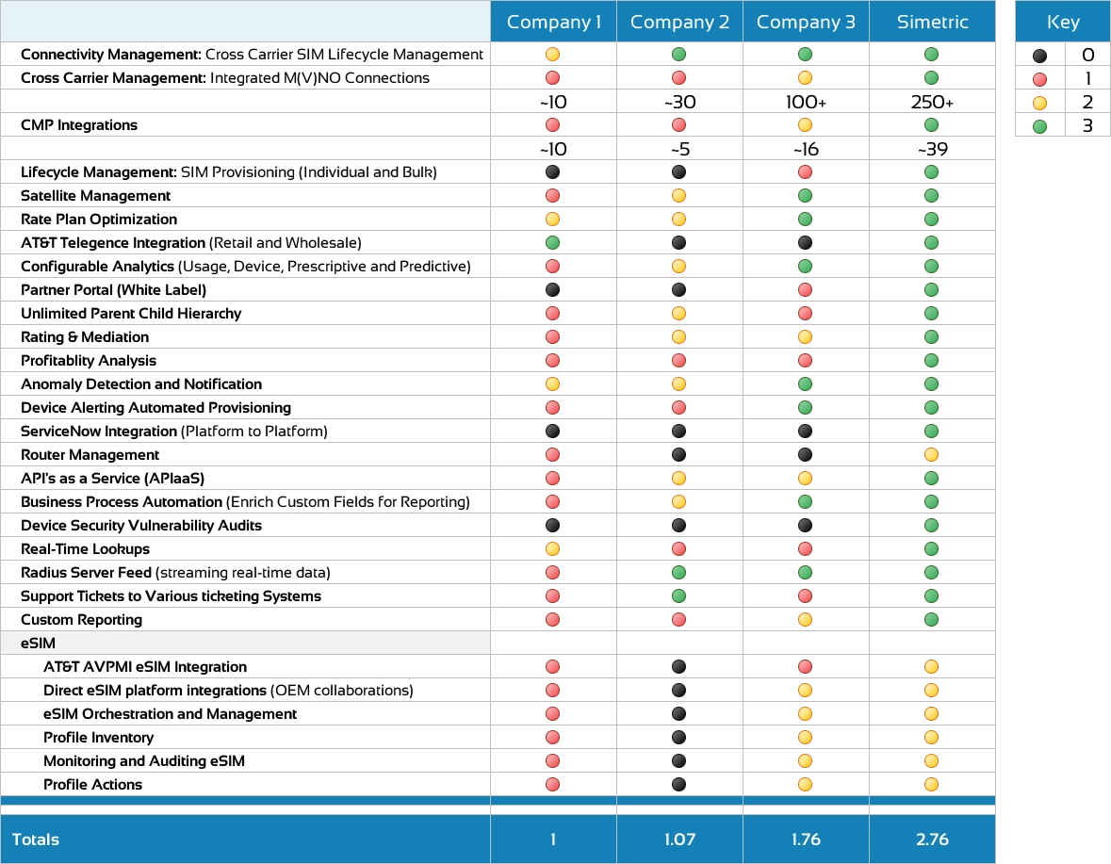This screenshot has width=1111, height=864.
Task: Click the 250+ connections value under Simetric
Action: pos(932,102)
